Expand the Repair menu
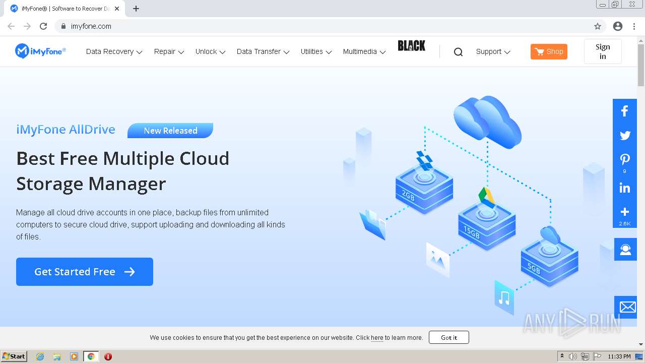645x363 pixels. 169,52
